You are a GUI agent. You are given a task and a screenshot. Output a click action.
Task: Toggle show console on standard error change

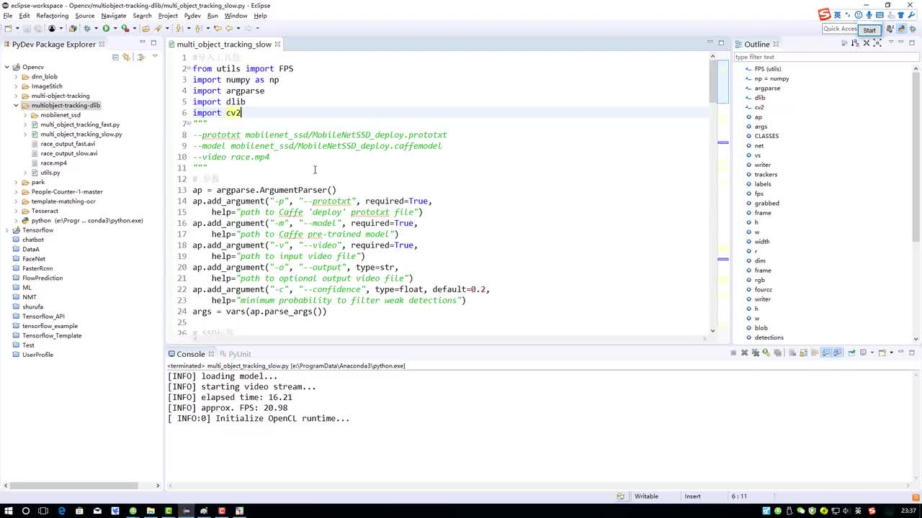(x=838, y=353)
